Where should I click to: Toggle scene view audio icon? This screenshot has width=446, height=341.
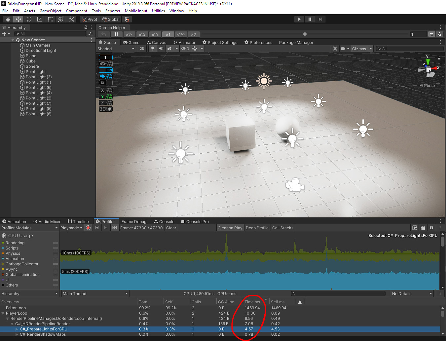coord(161,49)
